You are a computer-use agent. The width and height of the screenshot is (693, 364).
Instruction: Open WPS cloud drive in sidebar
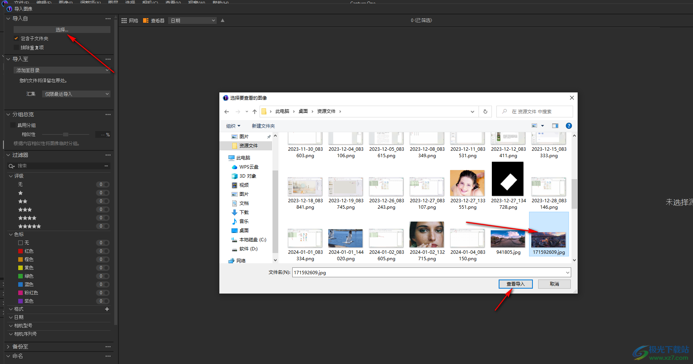[249, 167]
